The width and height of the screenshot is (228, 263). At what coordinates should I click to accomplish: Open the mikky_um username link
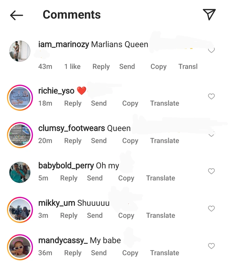pyautogui.click(x=57, y=203)
